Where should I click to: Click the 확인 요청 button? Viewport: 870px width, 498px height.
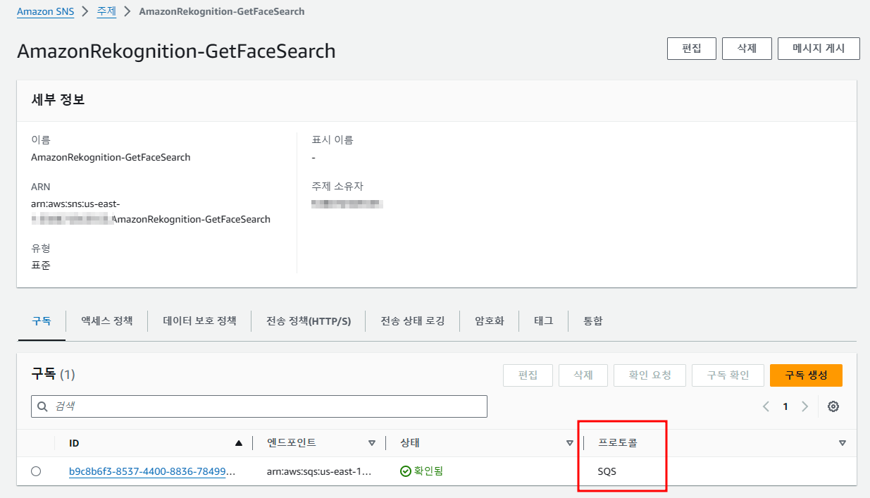click(x=651, y=375)
